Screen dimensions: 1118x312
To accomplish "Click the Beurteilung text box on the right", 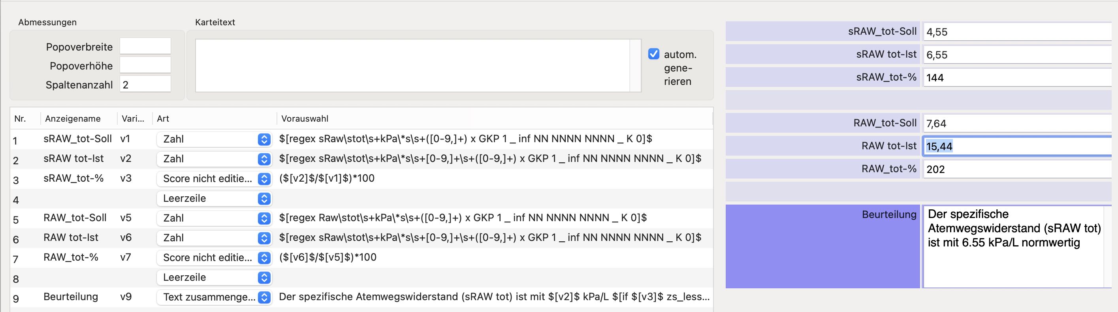I will pyautogui.click(x=1013, y=246).
